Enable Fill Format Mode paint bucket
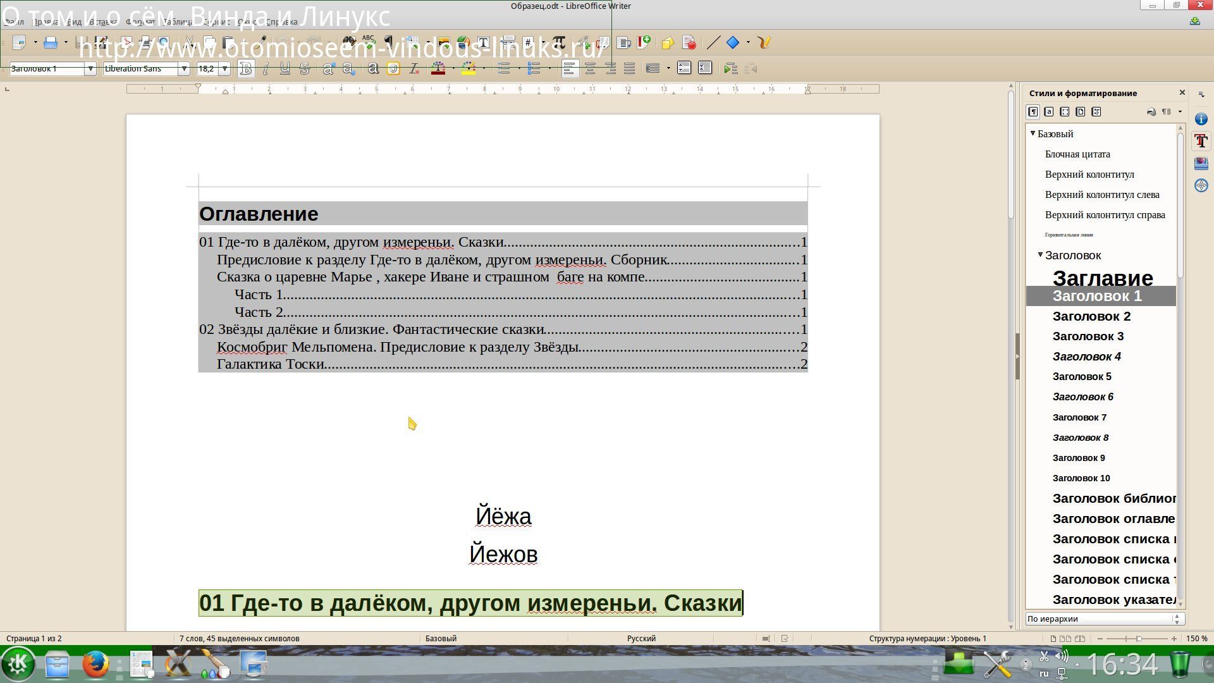The height and width of the screenshot is (683, 1214). click(1151, 112)
